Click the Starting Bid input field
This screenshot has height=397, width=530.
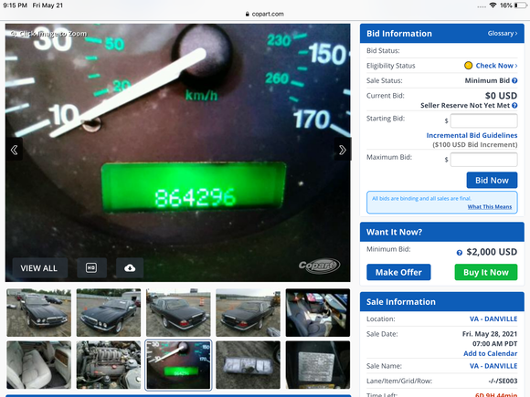(483, 120)
